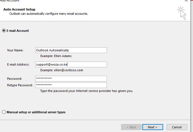Click the 'E-mail Address:' label

18,64
